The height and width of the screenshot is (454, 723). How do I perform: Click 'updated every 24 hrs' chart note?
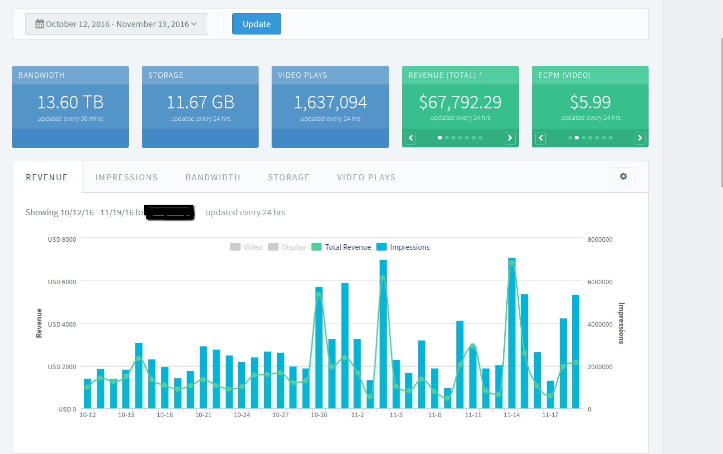[x=245, y=212]
